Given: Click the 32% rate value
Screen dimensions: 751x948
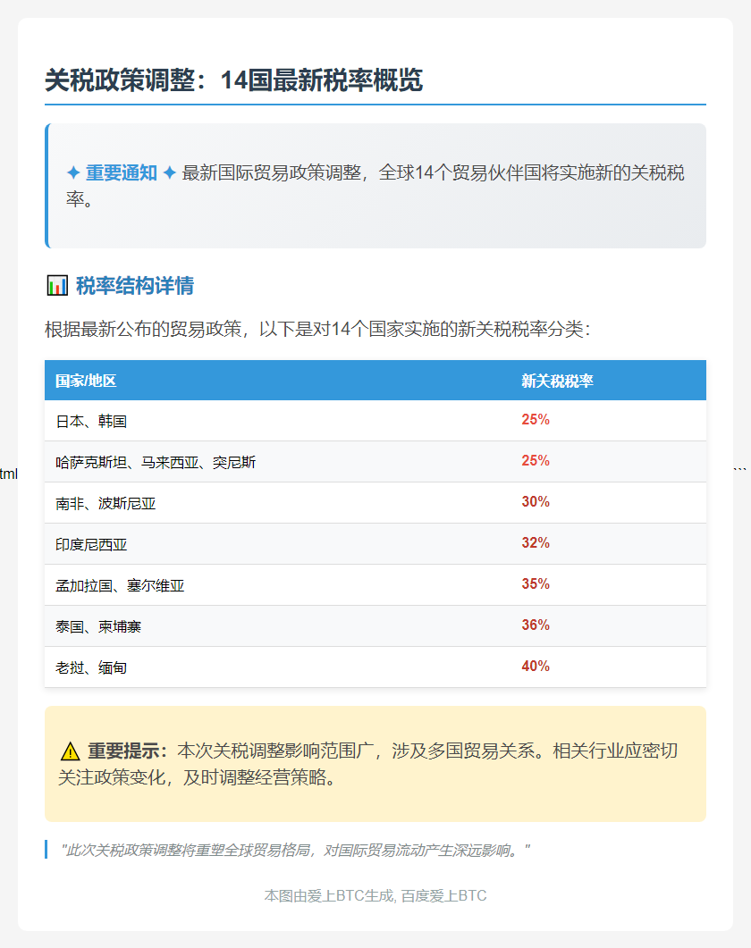Looking at the screenshot, I should pos(536,543).
